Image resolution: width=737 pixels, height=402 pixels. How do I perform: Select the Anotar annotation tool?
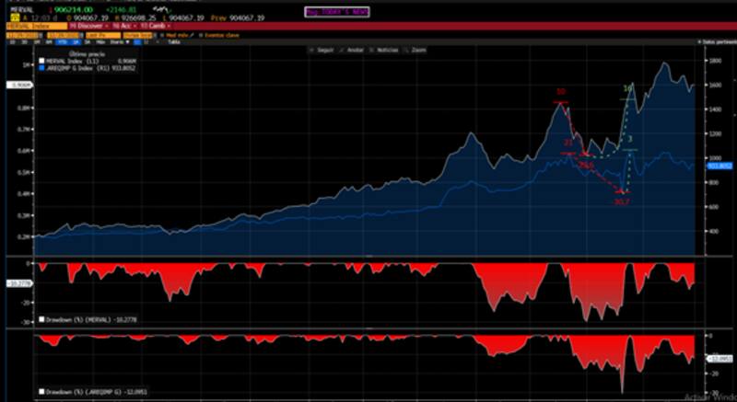[348, 49]
